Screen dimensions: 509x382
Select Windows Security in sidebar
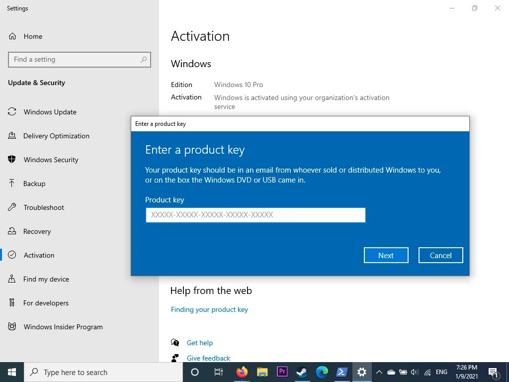coord(51,160)
